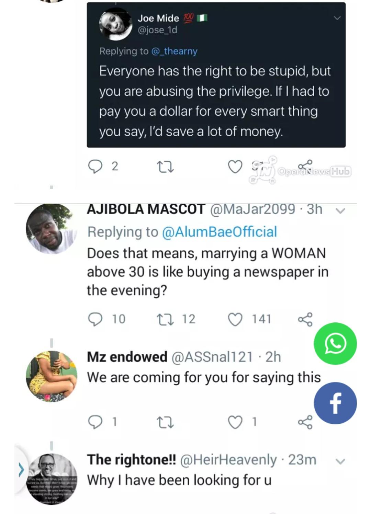The image size is (371, 514).
Task: Reply to Mz endowed's tweet
Action: click(x=95, y=422)
